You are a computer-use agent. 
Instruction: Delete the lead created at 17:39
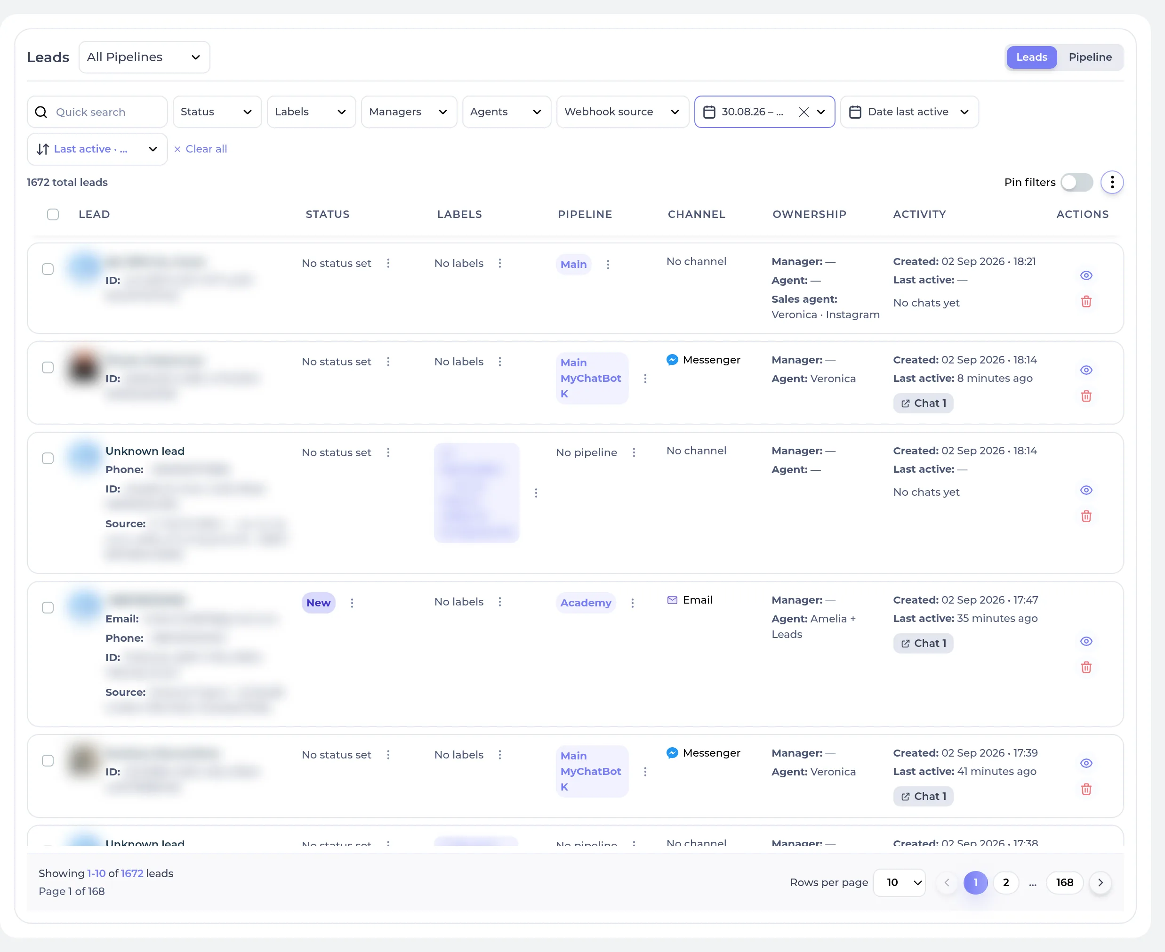tap(1086, 789)
